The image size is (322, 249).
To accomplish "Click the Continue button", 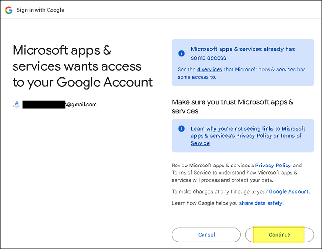I will 279,235.
